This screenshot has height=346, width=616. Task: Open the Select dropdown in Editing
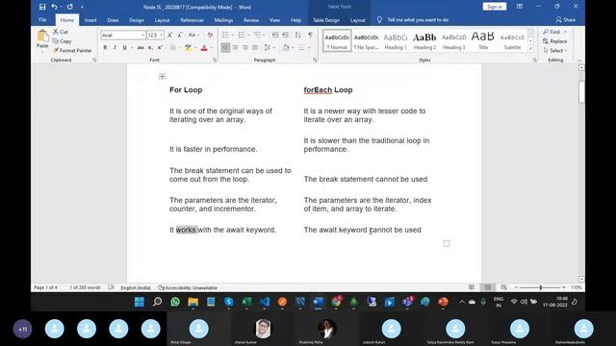554,50
